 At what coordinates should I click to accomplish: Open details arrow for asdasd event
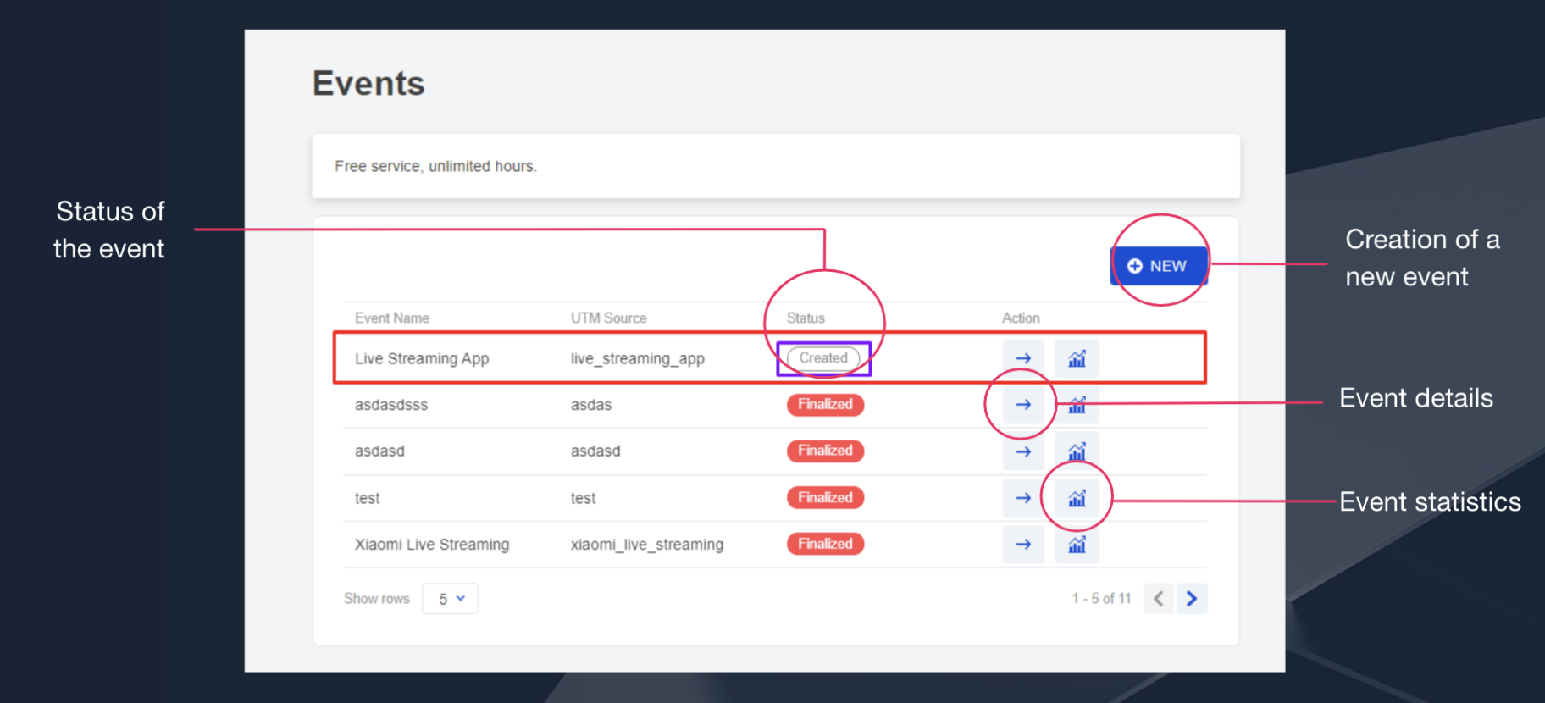coord(1023,451)
